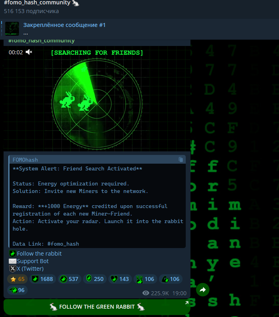The image size is (279, 317).
Task: Click the #fomo_hash_community hashtag above the video
Action: [x=41, y=41]
